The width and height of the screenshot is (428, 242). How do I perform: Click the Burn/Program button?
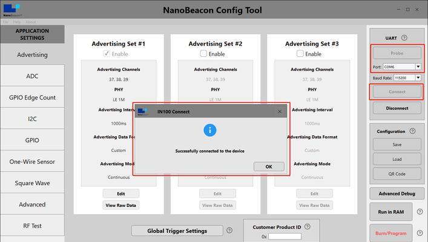(x=391, y=234)
